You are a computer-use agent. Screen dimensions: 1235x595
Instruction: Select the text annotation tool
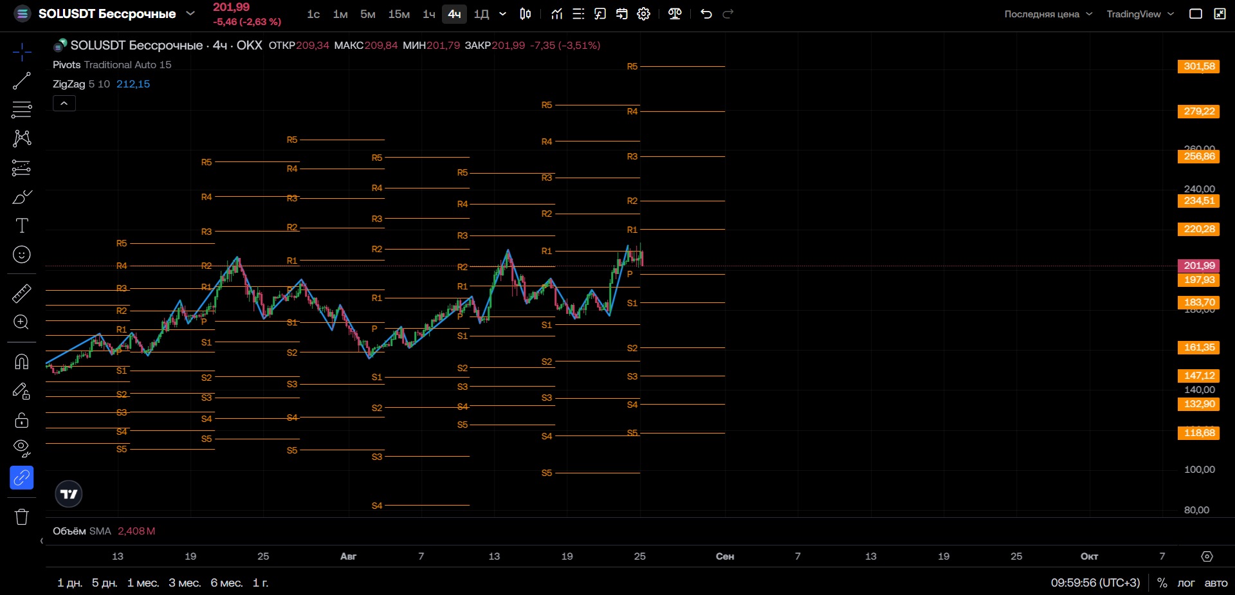pos(22,225)
